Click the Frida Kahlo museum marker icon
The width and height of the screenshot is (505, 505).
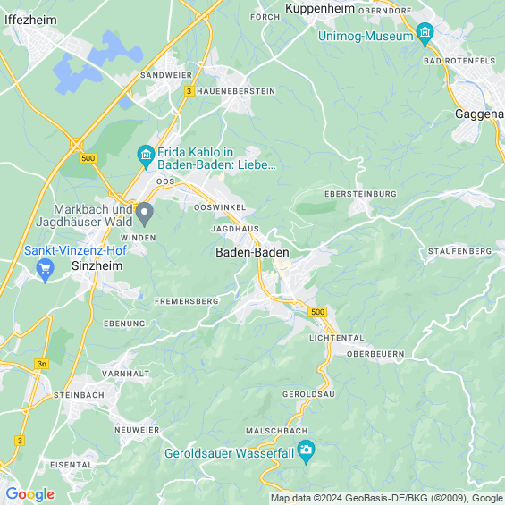(x=146, y=156)
